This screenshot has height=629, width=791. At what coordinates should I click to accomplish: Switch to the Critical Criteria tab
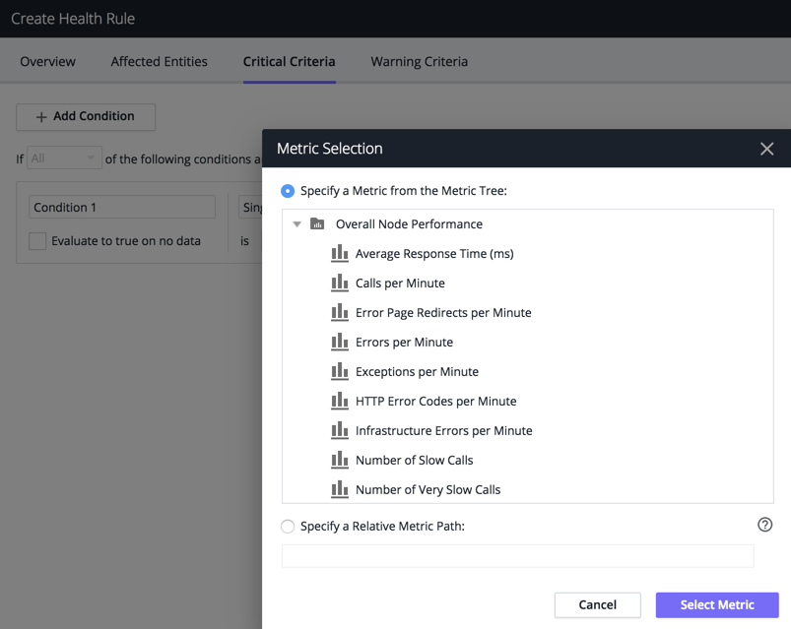(x=289, y=61)
